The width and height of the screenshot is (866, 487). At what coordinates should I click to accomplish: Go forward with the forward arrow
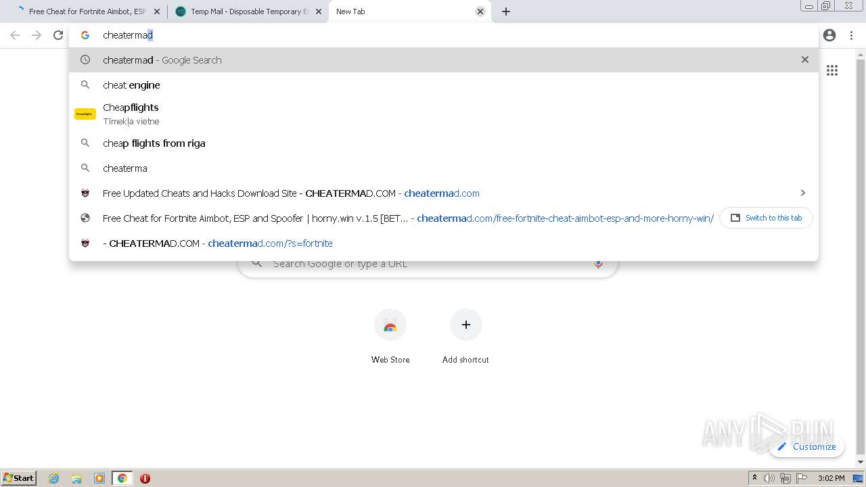click(x=37, y=35)
